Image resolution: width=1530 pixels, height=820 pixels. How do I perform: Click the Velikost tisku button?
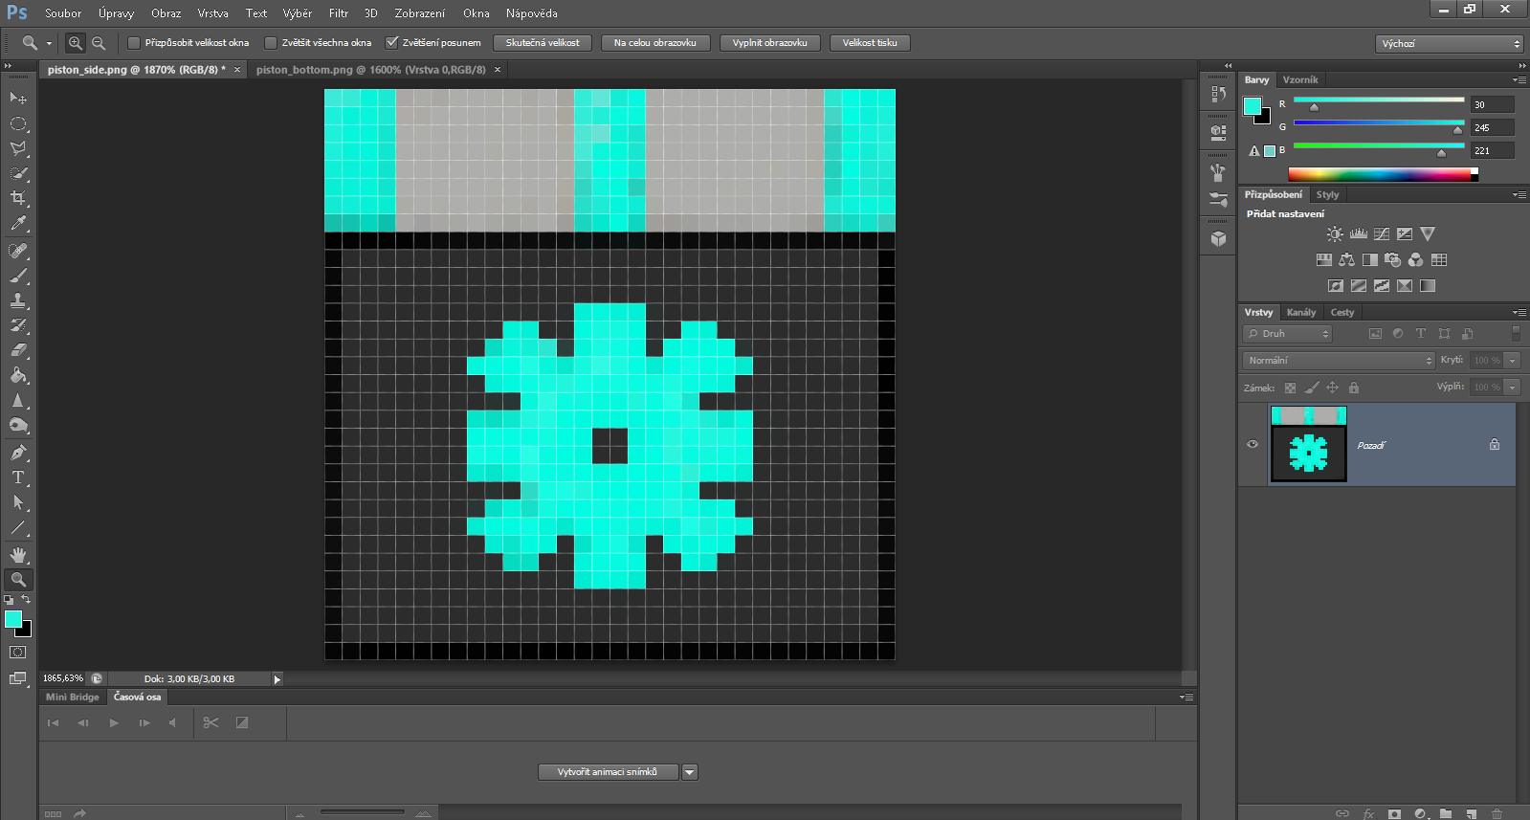870,43
